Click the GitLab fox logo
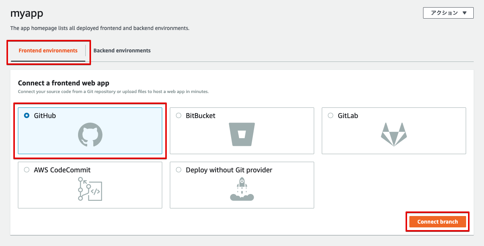Screen dimensions: 484x246 (x=394, y=134)
